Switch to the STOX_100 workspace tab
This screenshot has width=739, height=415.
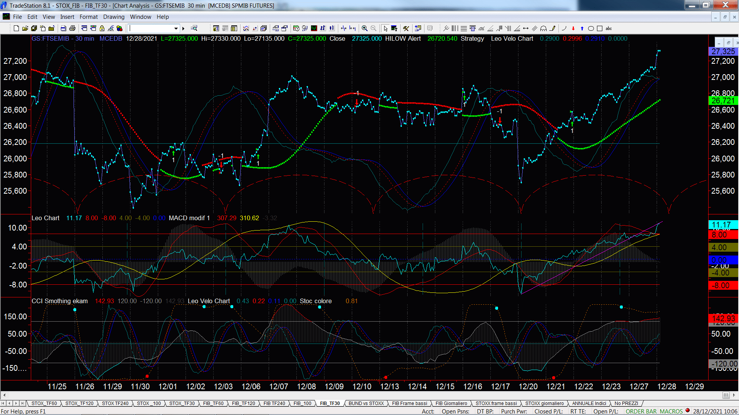tap(149, 403)
